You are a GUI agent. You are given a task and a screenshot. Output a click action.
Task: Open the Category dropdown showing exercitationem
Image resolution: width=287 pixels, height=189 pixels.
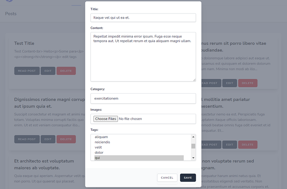pos(143,98)
